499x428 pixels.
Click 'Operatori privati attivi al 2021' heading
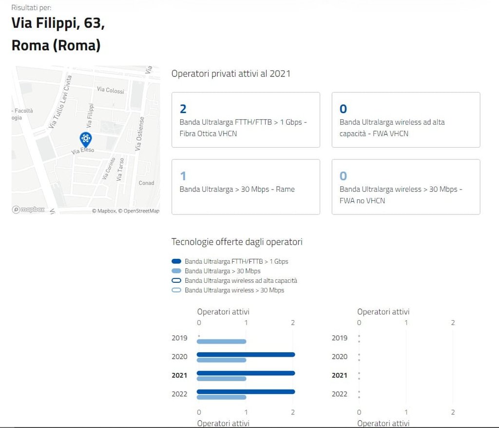pos(230,74)
